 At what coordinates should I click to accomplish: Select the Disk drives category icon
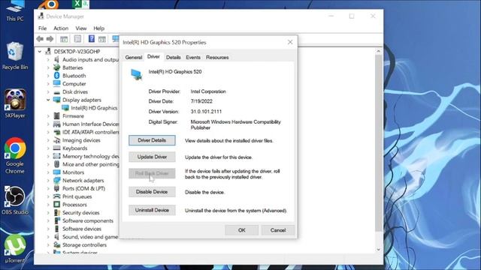pyautogui.click(x=57, y=91)
